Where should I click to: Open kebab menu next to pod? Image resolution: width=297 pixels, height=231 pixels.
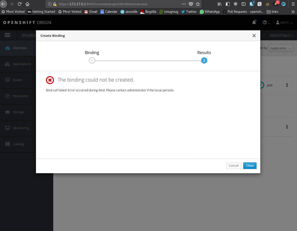(x=287, y=85)
